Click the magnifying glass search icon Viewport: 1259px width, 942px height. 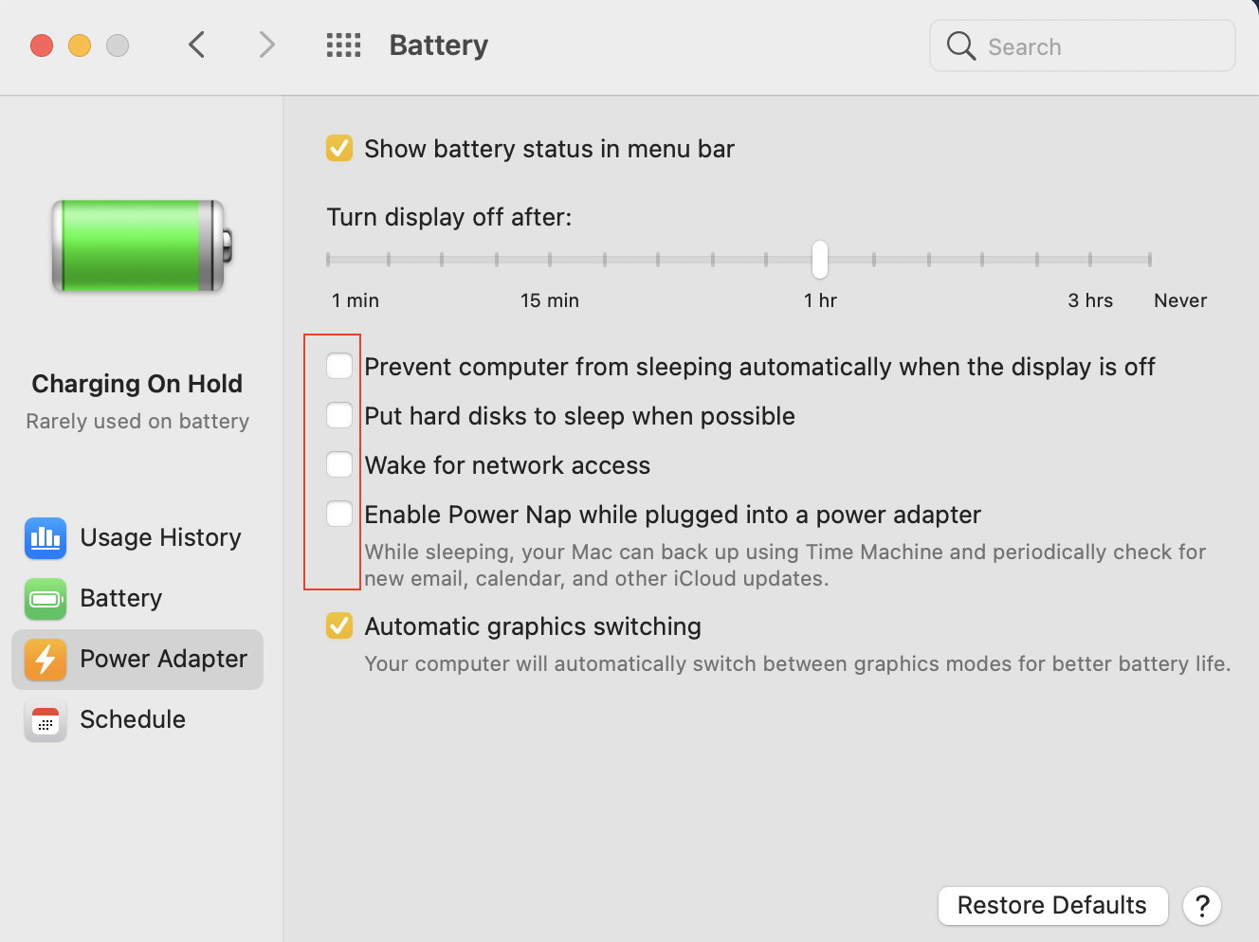click(x=960, y=45)
